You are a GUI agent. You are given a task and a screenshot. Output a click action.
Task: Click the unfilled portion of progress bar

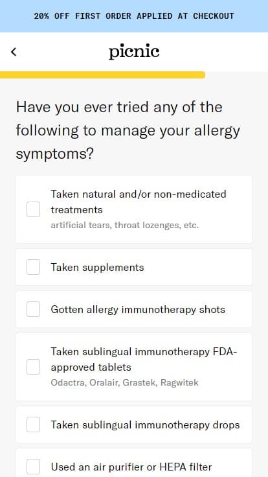236,75
